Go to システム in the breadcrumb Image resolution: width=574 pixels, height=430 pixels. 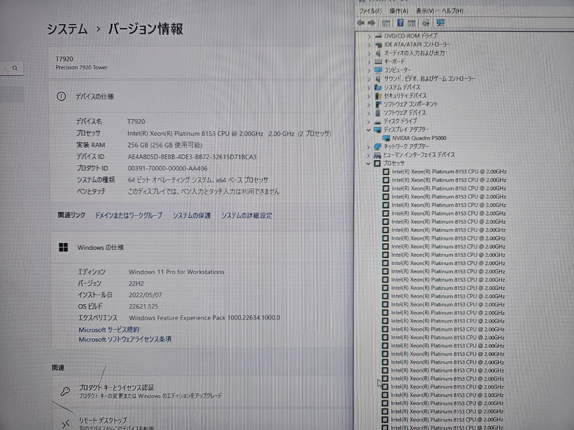(x=67, y=29)
